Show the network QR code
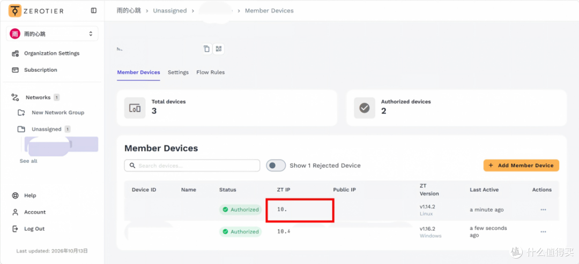This screenshot has width=579, height=264. click(x=219, y=49)
